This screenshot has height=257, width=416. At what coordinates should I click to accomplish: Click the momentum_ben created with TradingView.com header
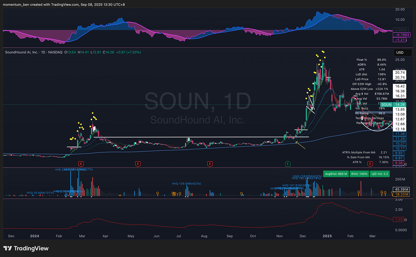[x=64, y=5]
